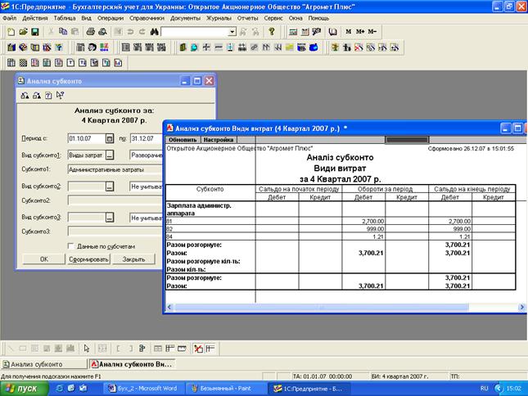This screenshot has width=528, height=396.
Task: Click the по date field showing 31.12.07
Action: point(147,138)
